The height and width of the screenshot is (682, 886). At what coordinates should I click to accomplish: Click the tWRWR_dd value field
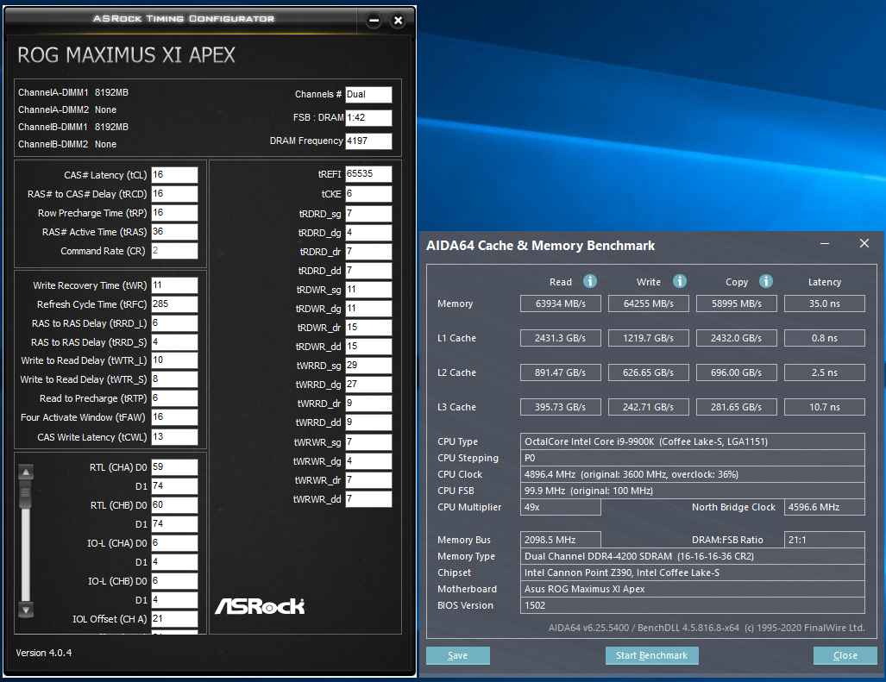368,499
